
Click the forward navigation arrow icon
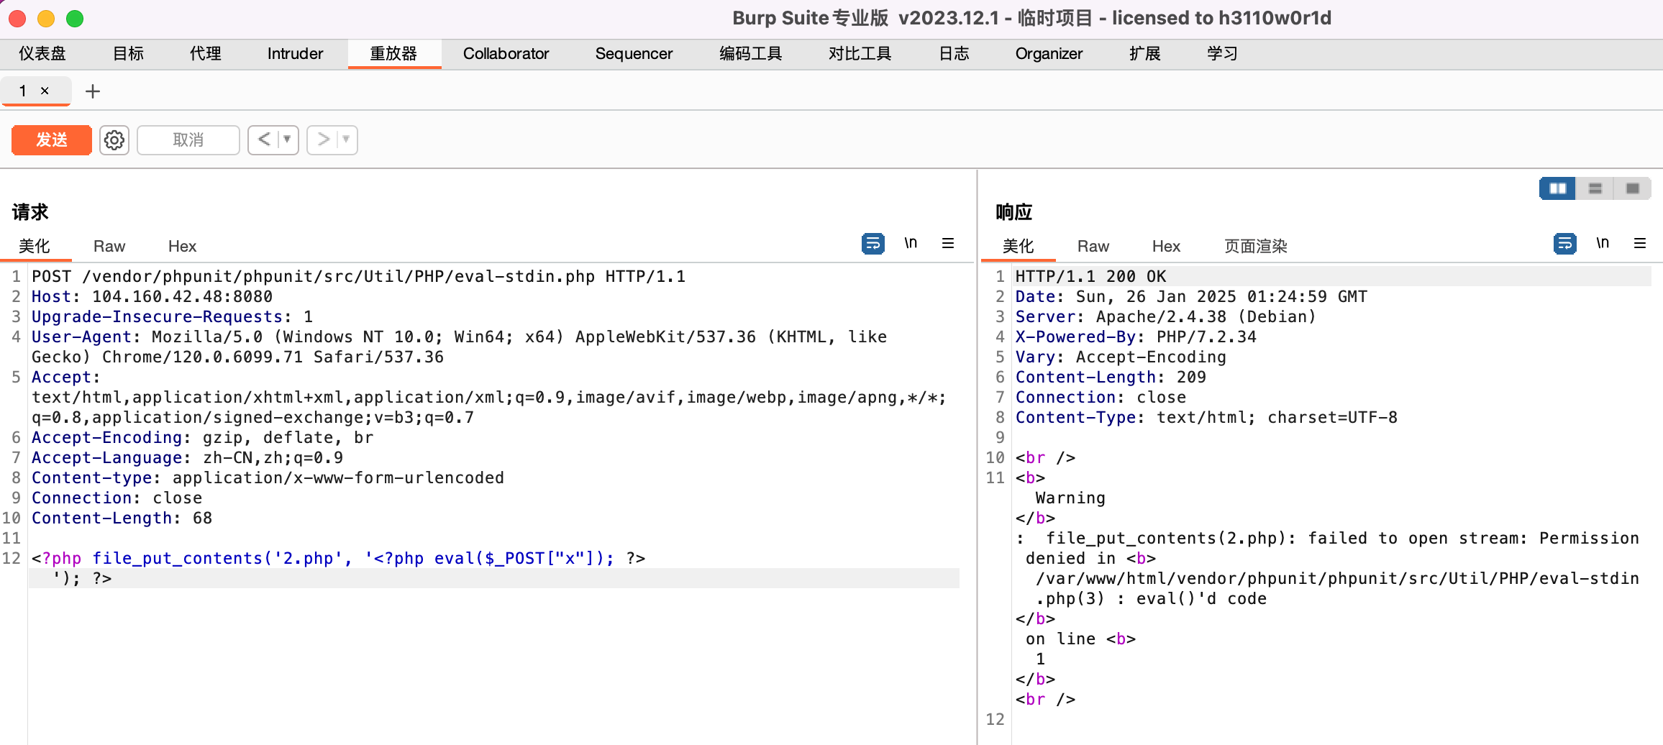pos(324,140)
